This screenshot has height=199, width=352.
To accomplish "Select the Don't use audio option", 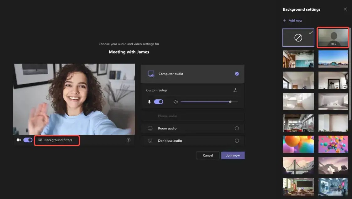I will 238,141.
